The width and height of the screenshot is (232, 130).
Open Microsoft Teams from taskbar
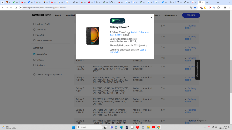111,127
